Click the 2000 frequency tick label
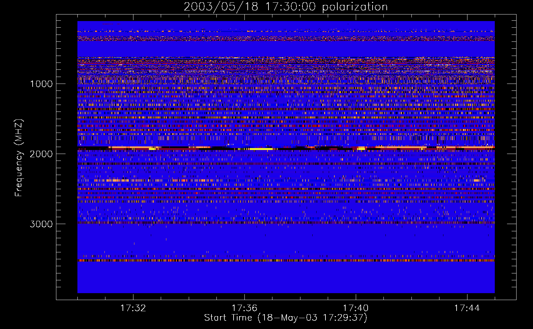The width and height of the screenshot is (533, 329). click(x=41, y=154)
